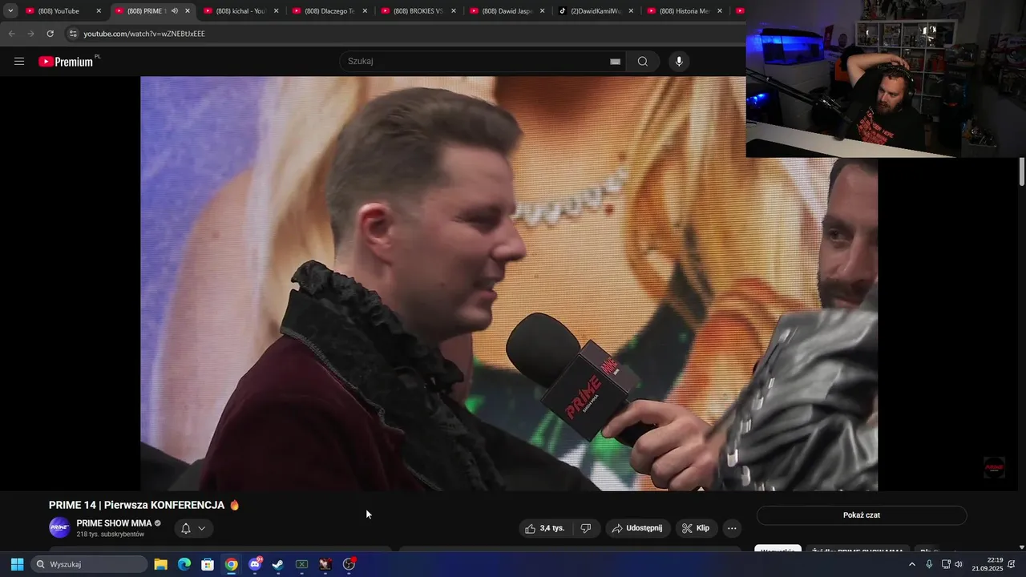Open the tab search dropdown arrow
1026x577 pixels.
tap(10, 11)
